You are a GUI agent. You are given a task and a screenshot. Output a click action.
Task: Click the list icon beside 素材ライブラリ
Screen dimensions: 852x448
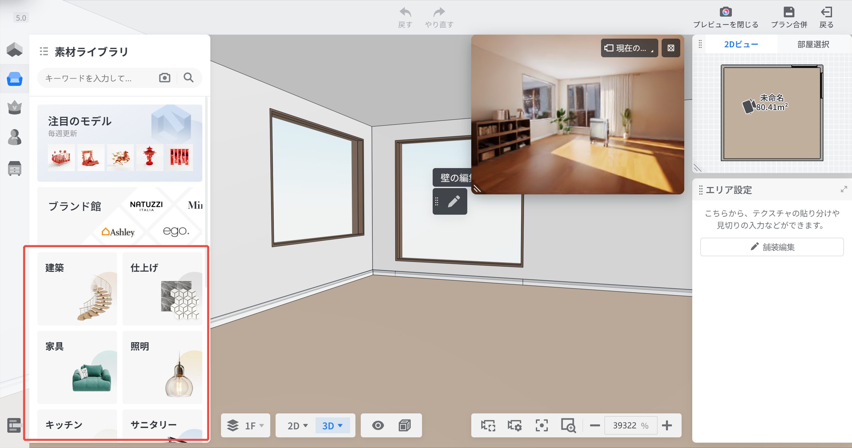click(x=44, y=52)
